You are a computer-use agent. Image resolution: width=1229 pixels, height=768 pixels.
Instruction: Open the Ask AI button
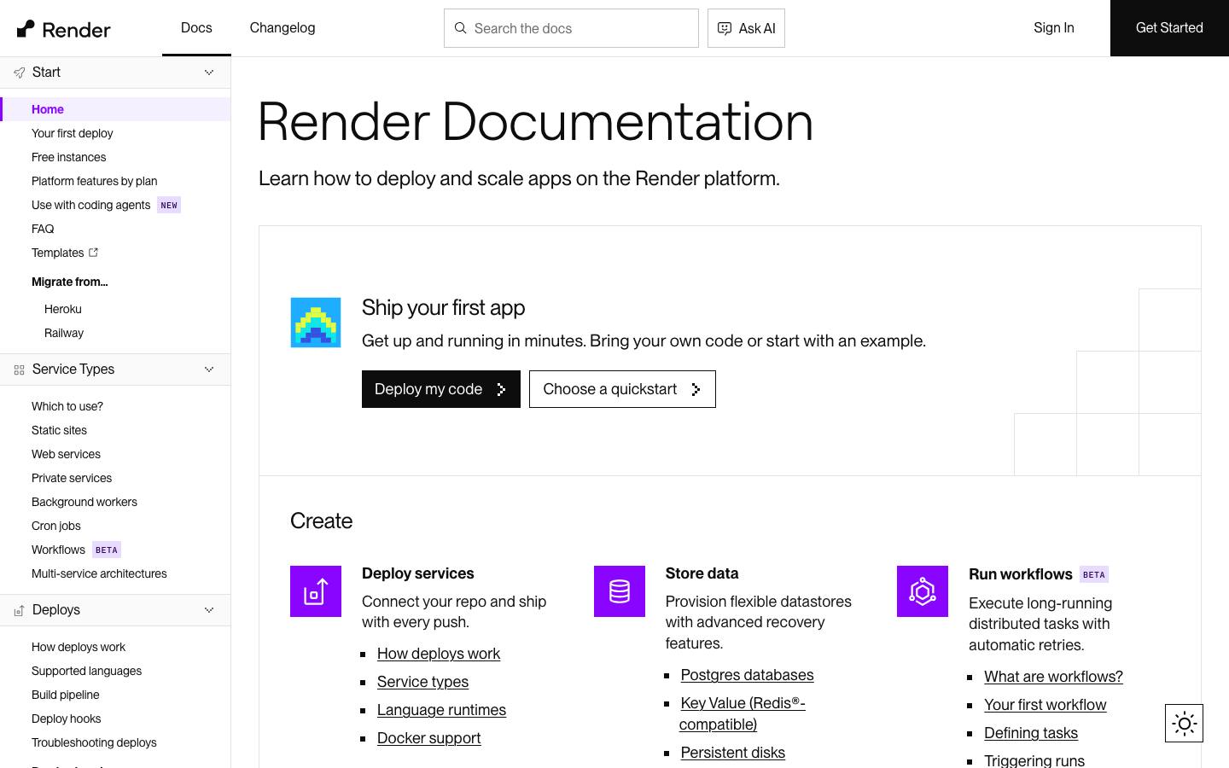click(x=746, y=28)
